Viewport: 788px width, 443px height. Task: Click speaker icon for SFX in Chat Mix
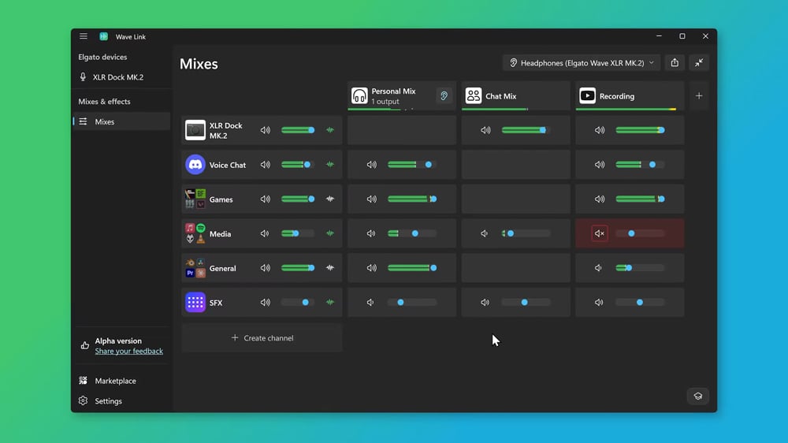click(485, 302)
